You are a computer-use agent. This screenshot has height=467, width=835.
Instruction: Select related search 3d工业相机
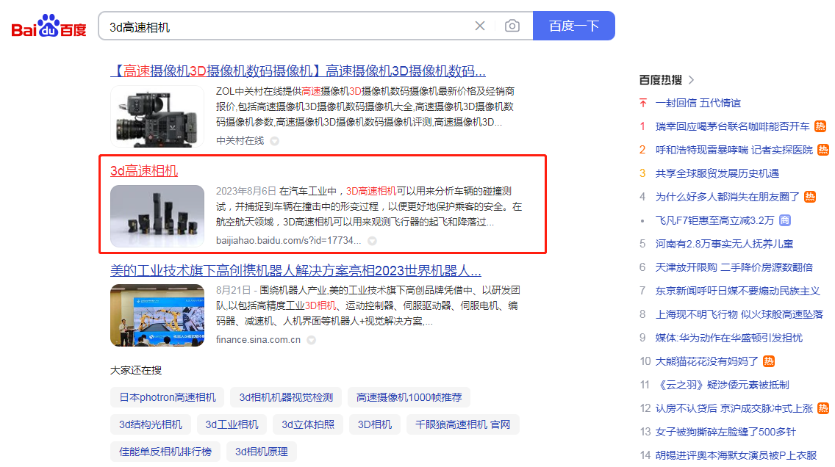click(232, 424)
